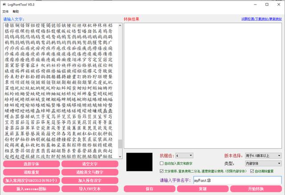Click the 清除重复 button

pyautogui.click(x=32, y=172)
